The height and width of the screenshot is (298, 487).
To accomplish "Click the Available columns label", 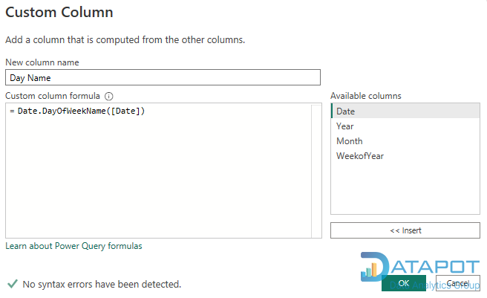I will click(365, 96).
